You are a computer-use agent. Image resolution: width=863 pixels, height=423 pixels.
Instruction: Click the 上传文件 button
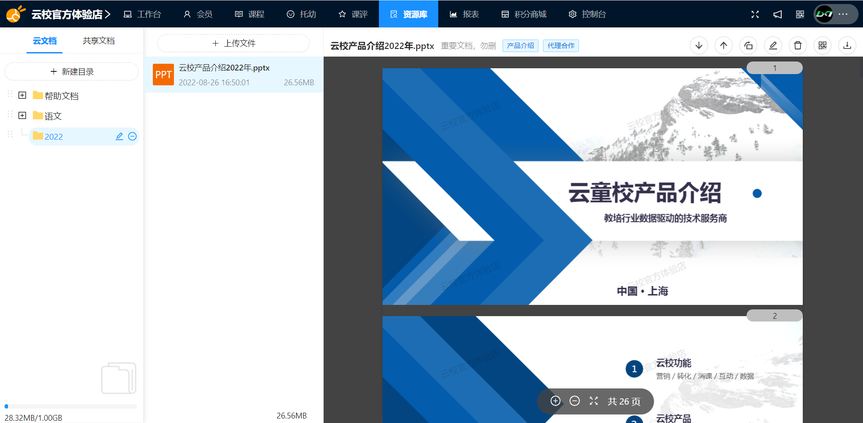click(x=233, y=43)
